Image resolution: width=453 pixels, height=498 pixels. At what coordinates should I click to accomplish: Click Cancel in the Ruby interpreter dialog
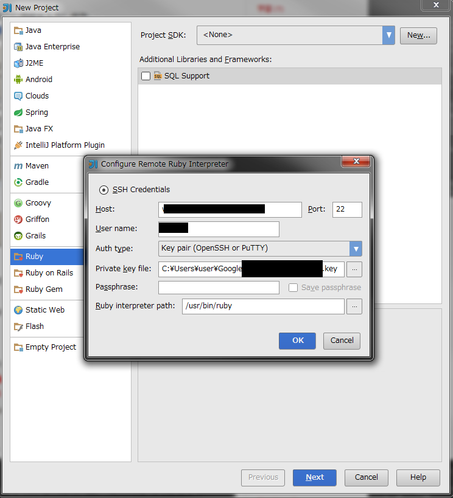click(342, 341)
